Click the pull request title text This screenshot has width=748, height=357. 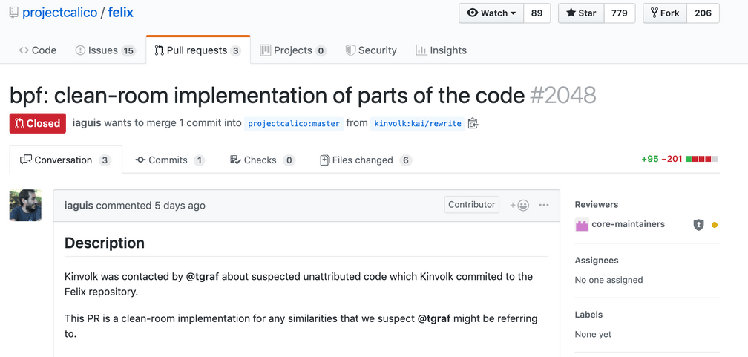tap(267, 96)
